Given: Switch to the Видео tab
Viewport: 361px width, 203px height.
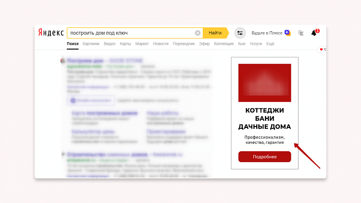Looking at the screenshot, I should pos(110,44).
